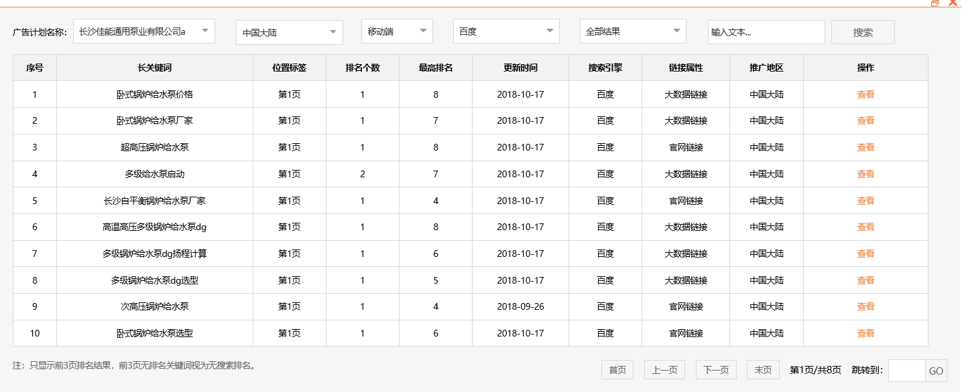This screenshot has width=962, height=392.
Task: Click the 首页 first page button
Action: pyautogui.click(x=617, y=369)
